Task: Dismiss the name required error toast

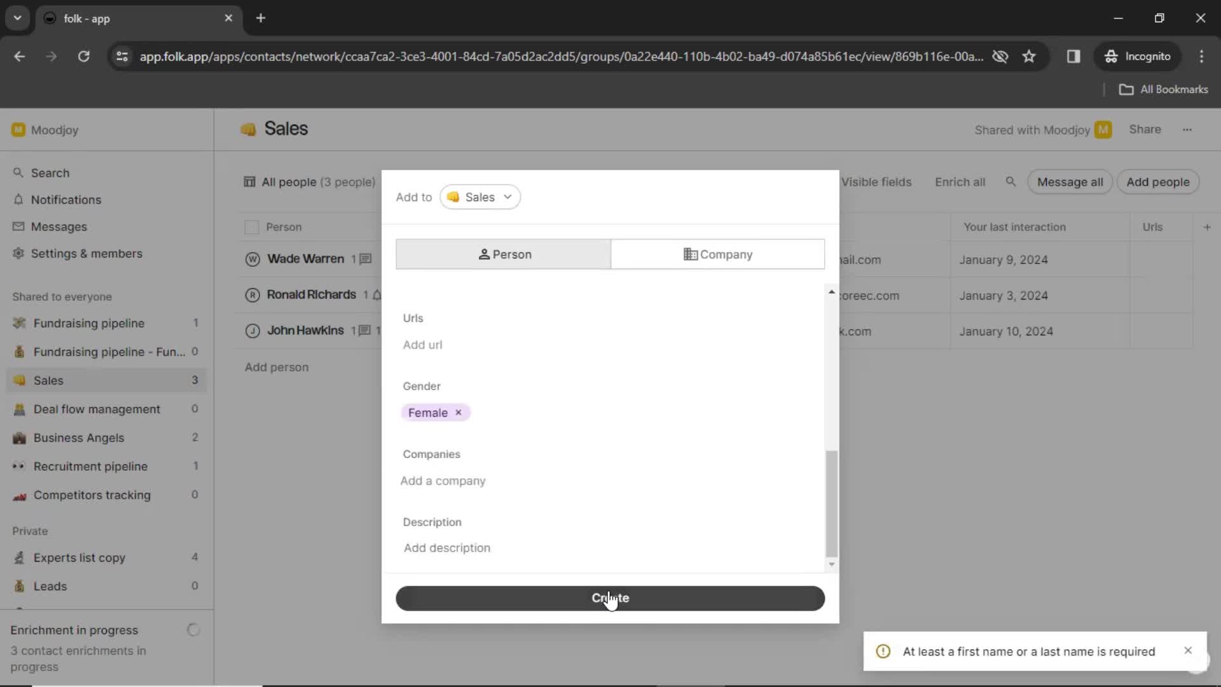Action: click(x=1187, y=651)
